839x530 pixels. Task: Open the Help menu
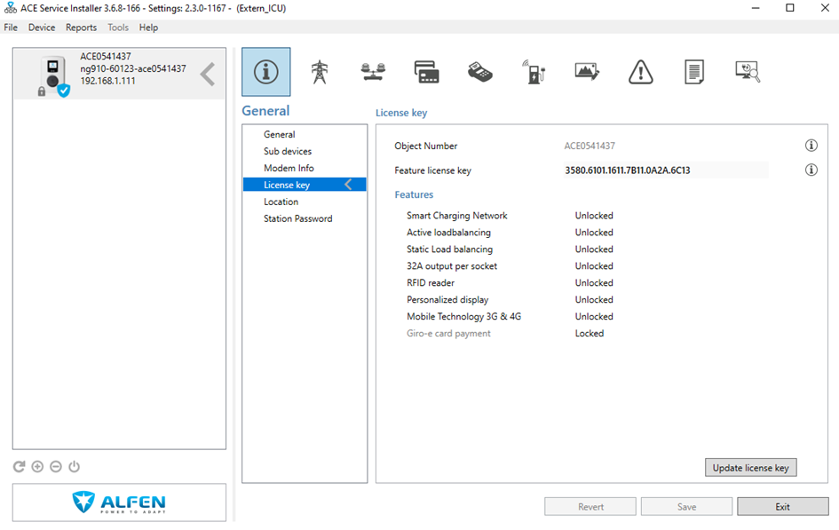(x=149, y=28)
